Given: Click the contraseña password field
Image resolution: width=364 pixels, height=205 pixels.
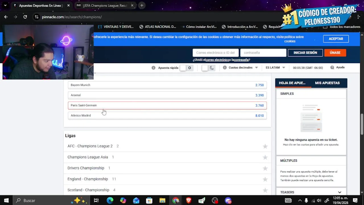Looking at the screenshot, I should (263, 53).
